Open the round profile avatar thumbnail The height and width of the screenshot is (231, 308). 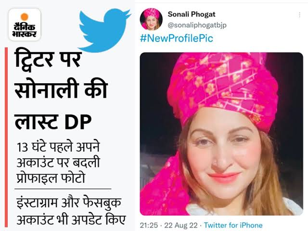[151, 19]
